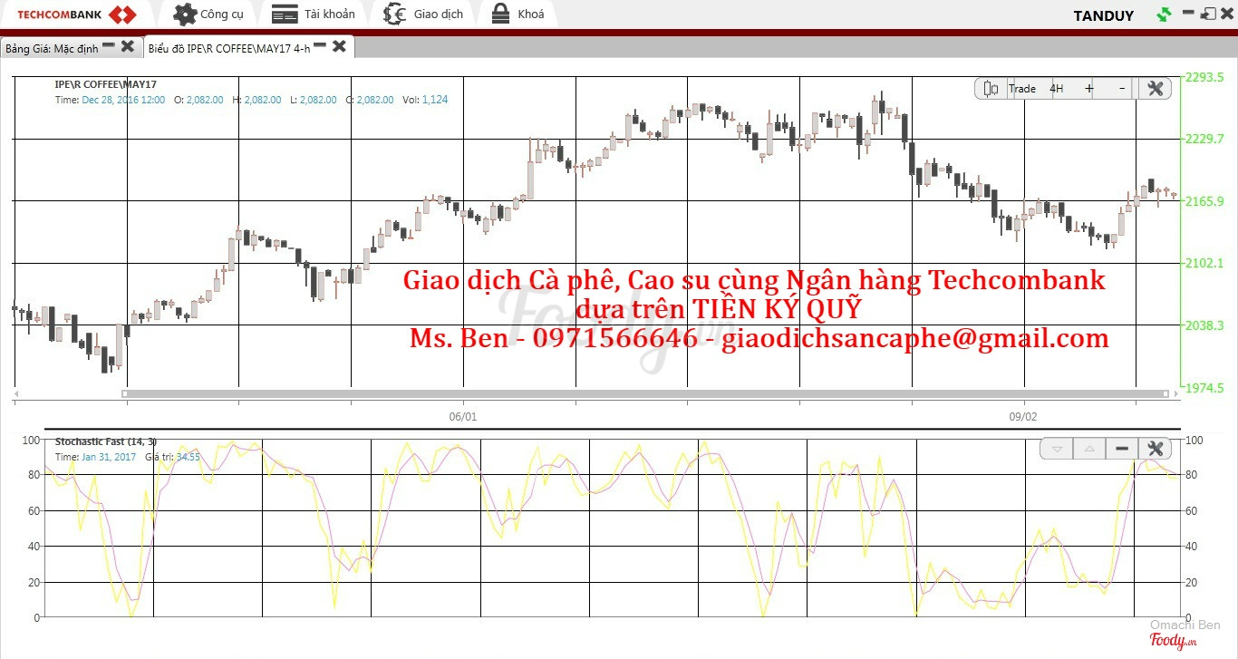The image size is (1238, 659).
Task: Minimize the Biểu đồ IPE\R COFFEE tab
Action: pyautogui.click(x=320, y=46)
